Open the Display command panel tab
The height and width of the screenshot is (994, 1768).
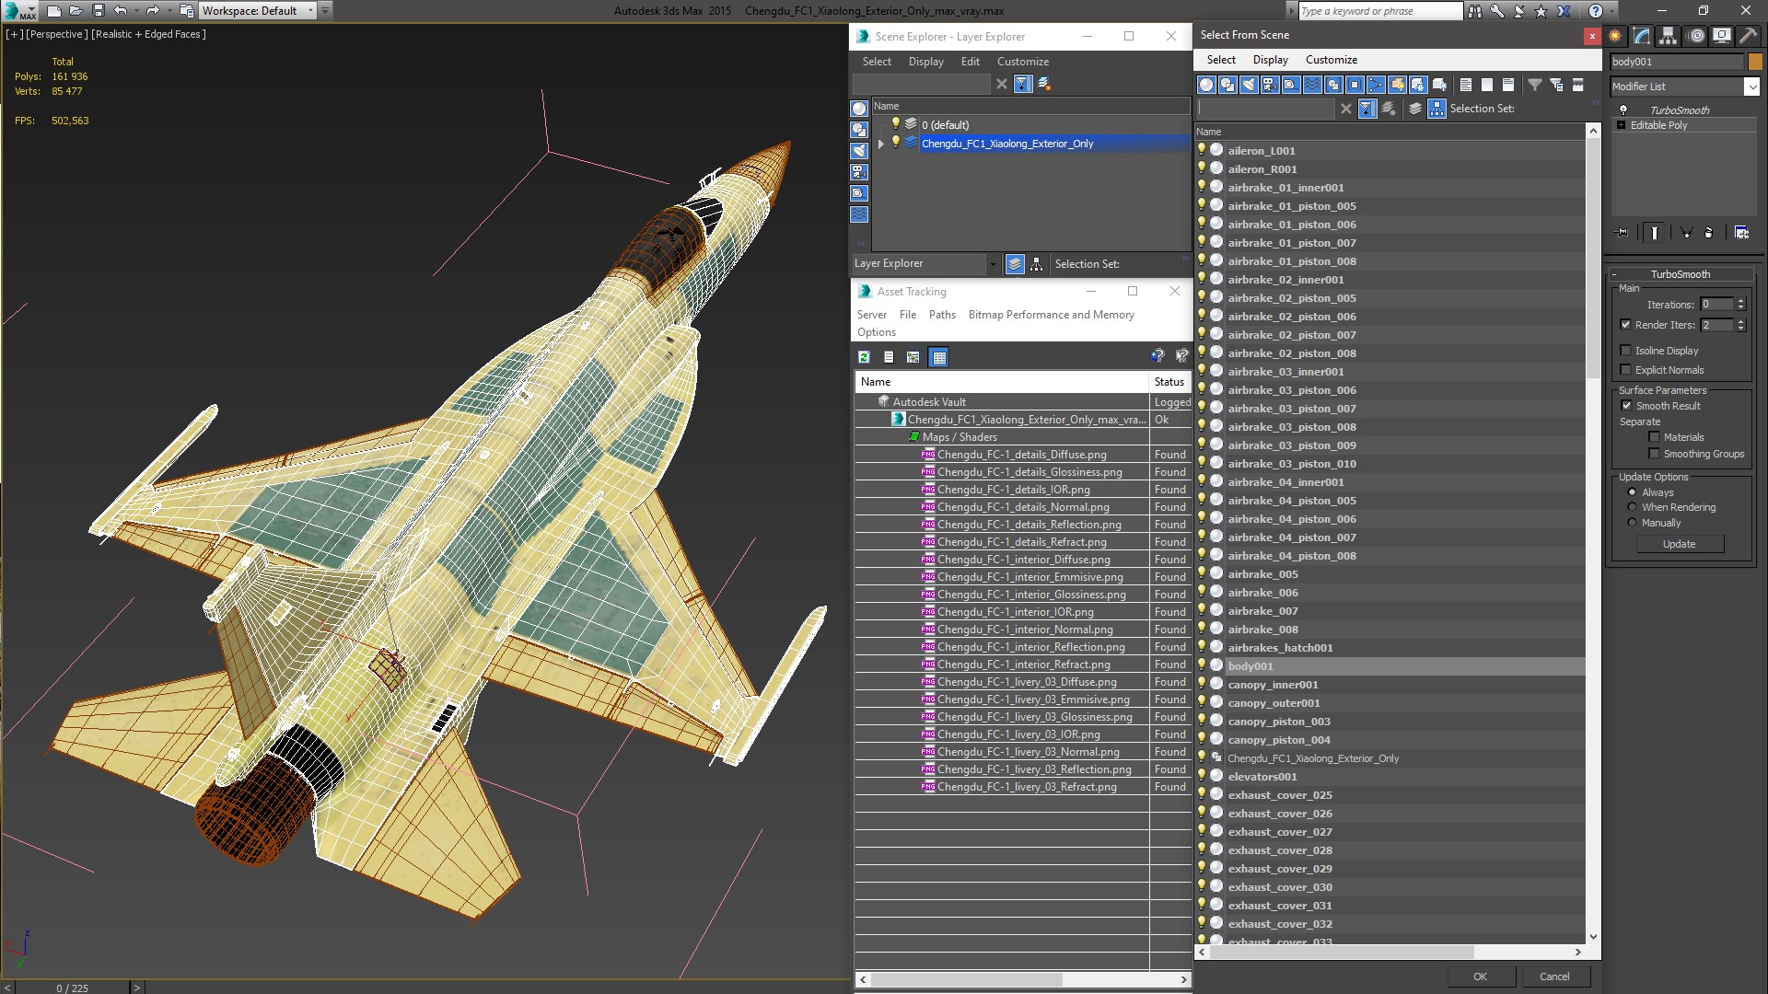pos(1721,36)
